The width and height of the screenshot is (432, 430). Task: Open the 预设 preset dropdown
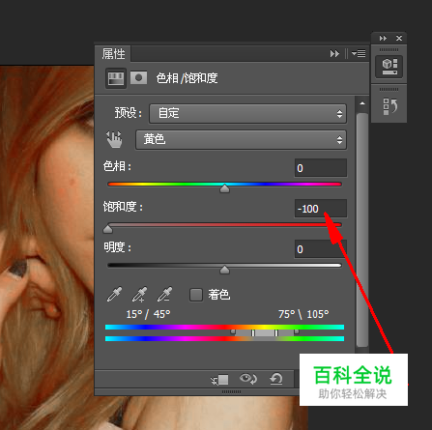point(247,113)
